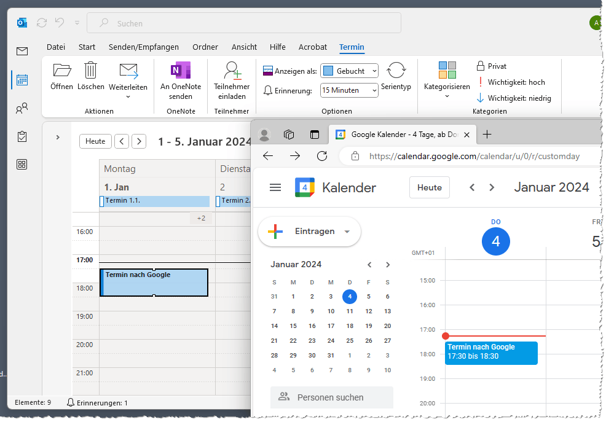This screenshot has height=422, width=606.
Task: Open the Ordner ribbon tab
Action: click(x=205, y=47)
